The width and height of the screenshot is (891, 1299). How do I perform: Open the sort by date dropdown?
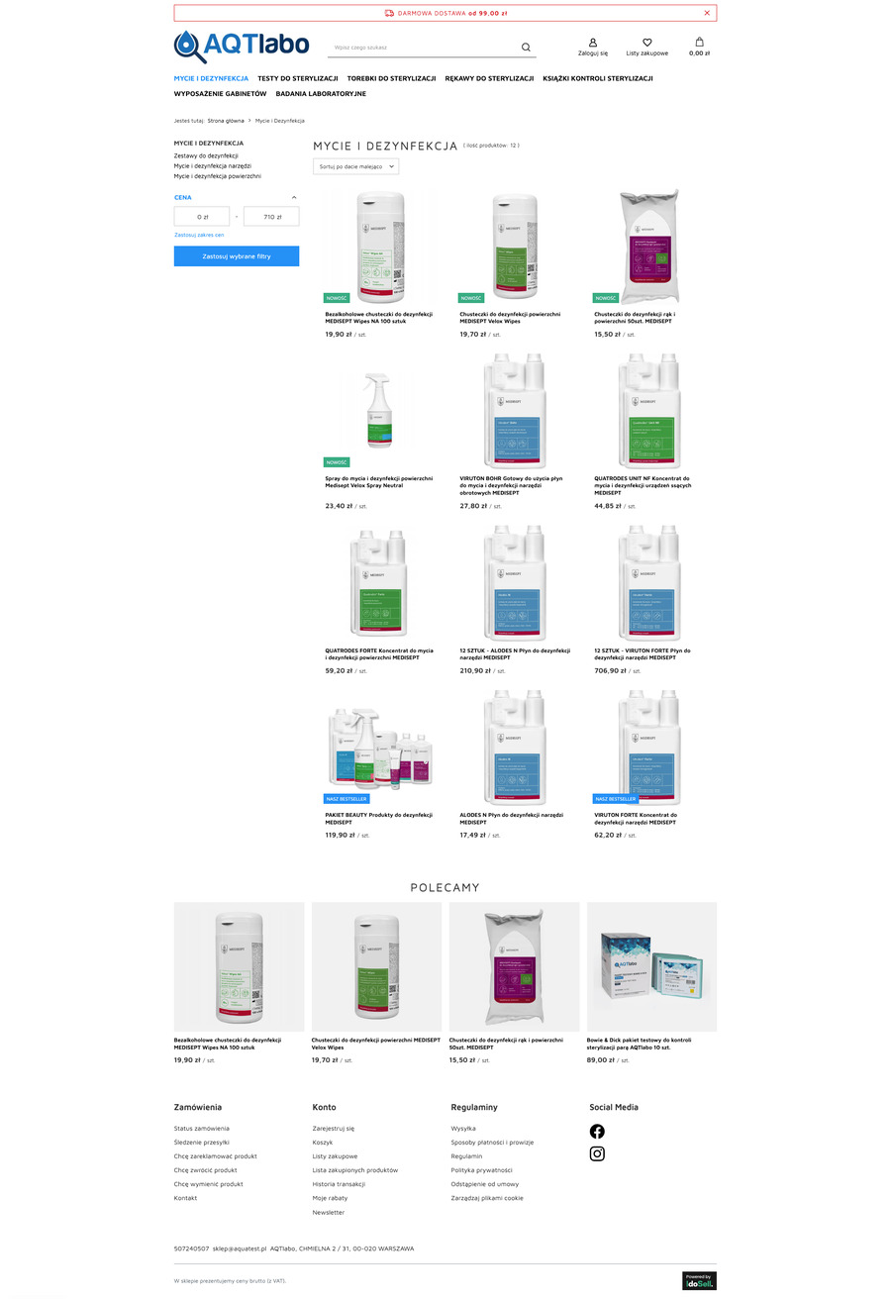pos(355,166)
